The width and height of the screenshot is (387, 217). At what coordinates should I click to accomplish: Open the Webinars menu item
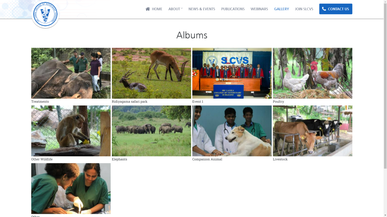click(259, 9)
